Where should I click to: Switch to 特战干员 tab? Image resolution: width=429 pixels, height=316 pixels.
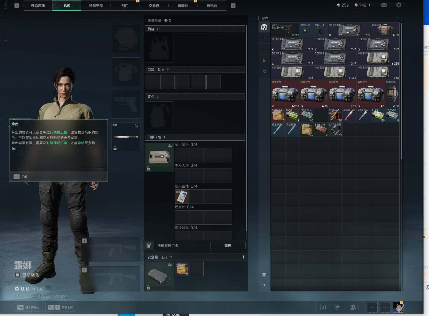coord(96,6)
